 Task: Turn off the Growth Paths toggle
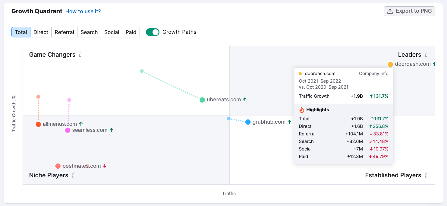coord(153,32)
